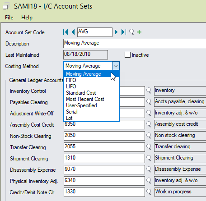Choose LIFO costing method
Screen dimensions: 206x201
tap(91, 87)
